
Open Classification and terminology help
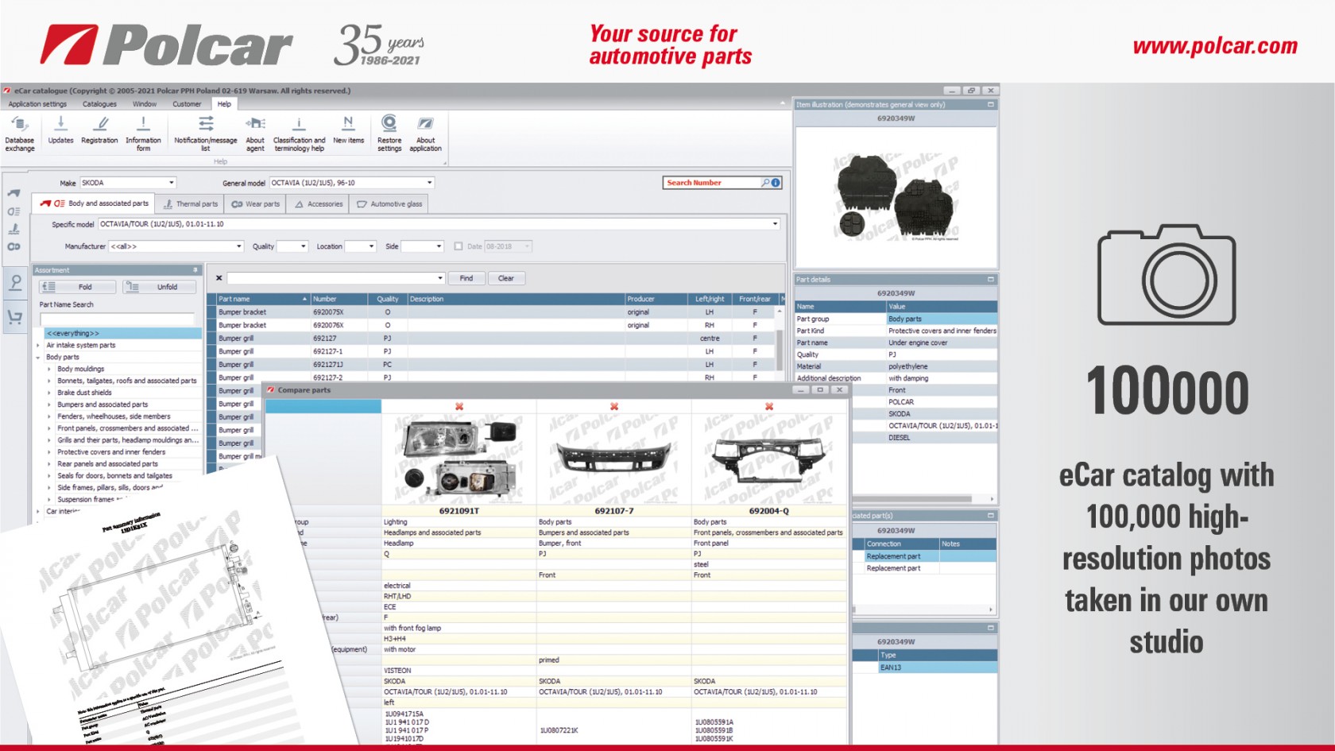coord(299,133)
